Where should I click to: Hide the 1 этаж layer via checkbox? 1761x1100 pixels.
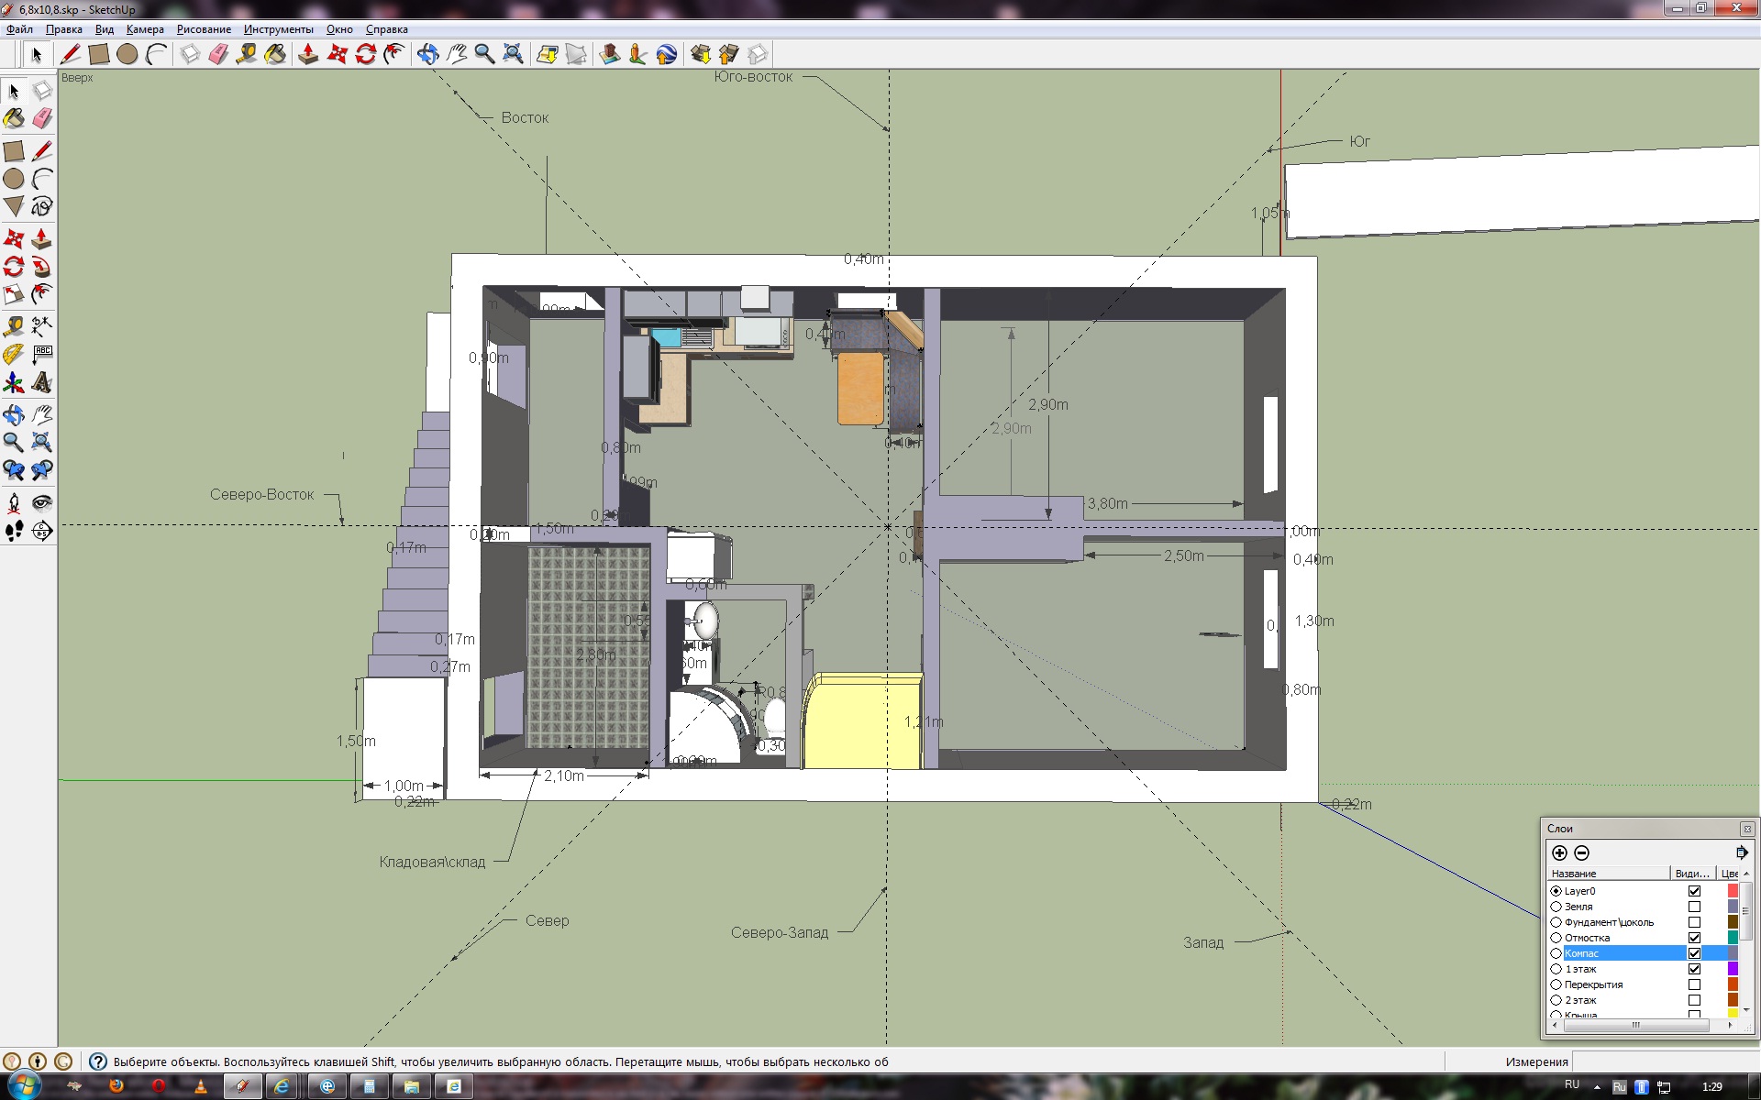[x=1694, y=969]
